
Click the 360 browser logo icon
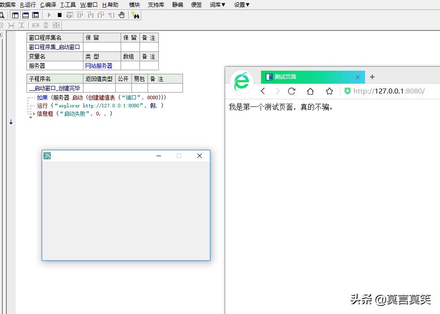242,82
